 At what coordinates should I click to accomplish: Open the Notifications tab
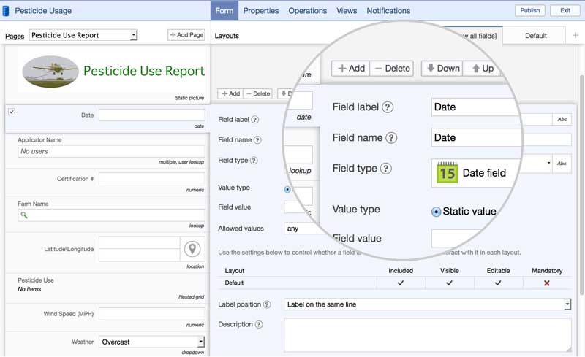388,11
